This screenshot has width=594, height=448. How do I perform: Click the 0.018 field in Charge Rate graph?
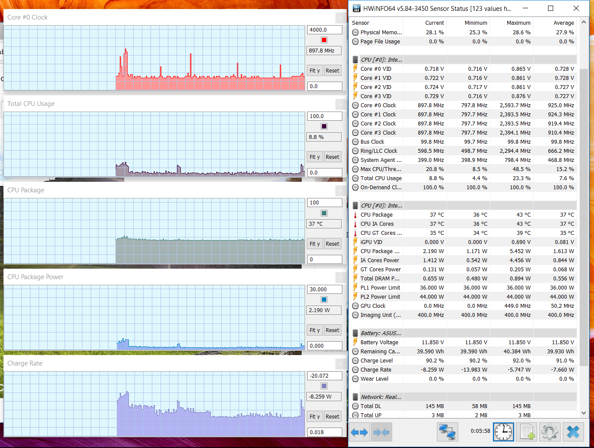point(325,432)
